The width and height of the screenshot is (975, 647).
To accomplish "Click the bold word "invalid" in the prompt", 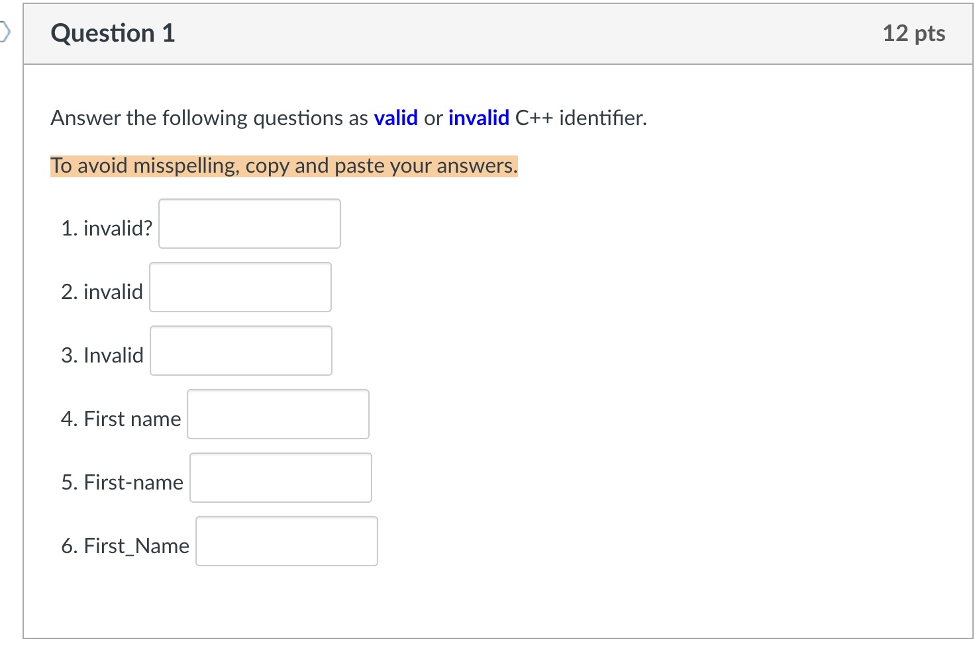I will pyautogui.click(x=478, y=118).
